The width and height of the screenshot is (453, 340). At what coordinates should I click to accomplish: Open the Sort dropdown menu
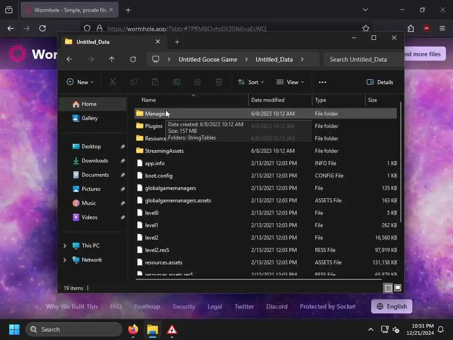pyautogui.click(x=251, y=82)
